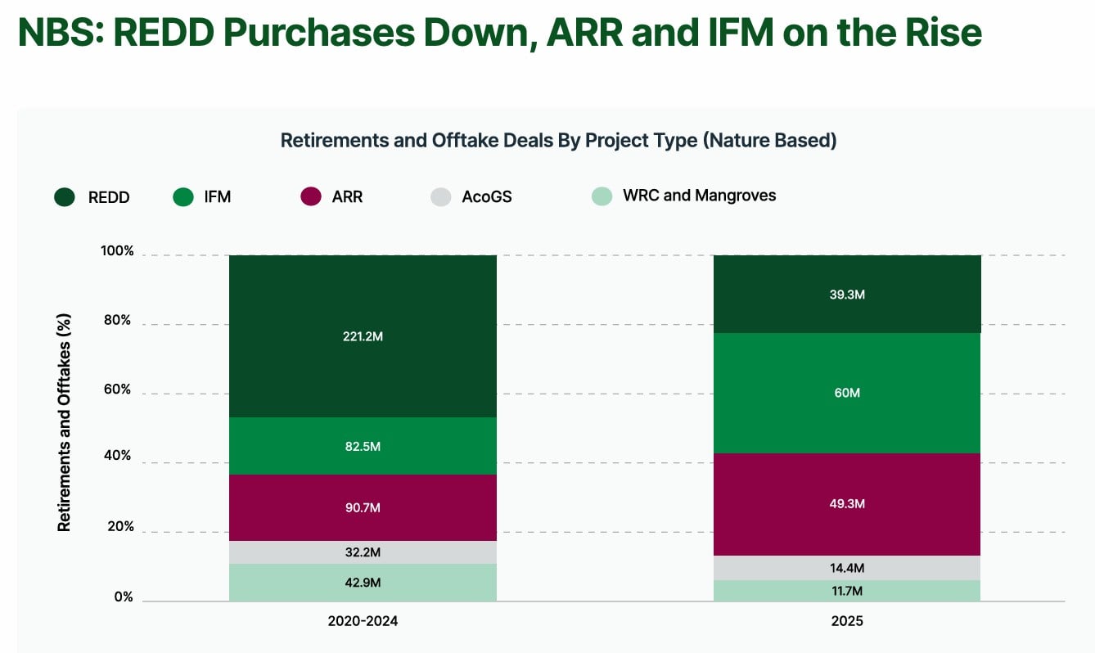This screenshot has width=1095, height=653.
Task: Click the ARR legend color dot
Action: click(x=311, y=196)
